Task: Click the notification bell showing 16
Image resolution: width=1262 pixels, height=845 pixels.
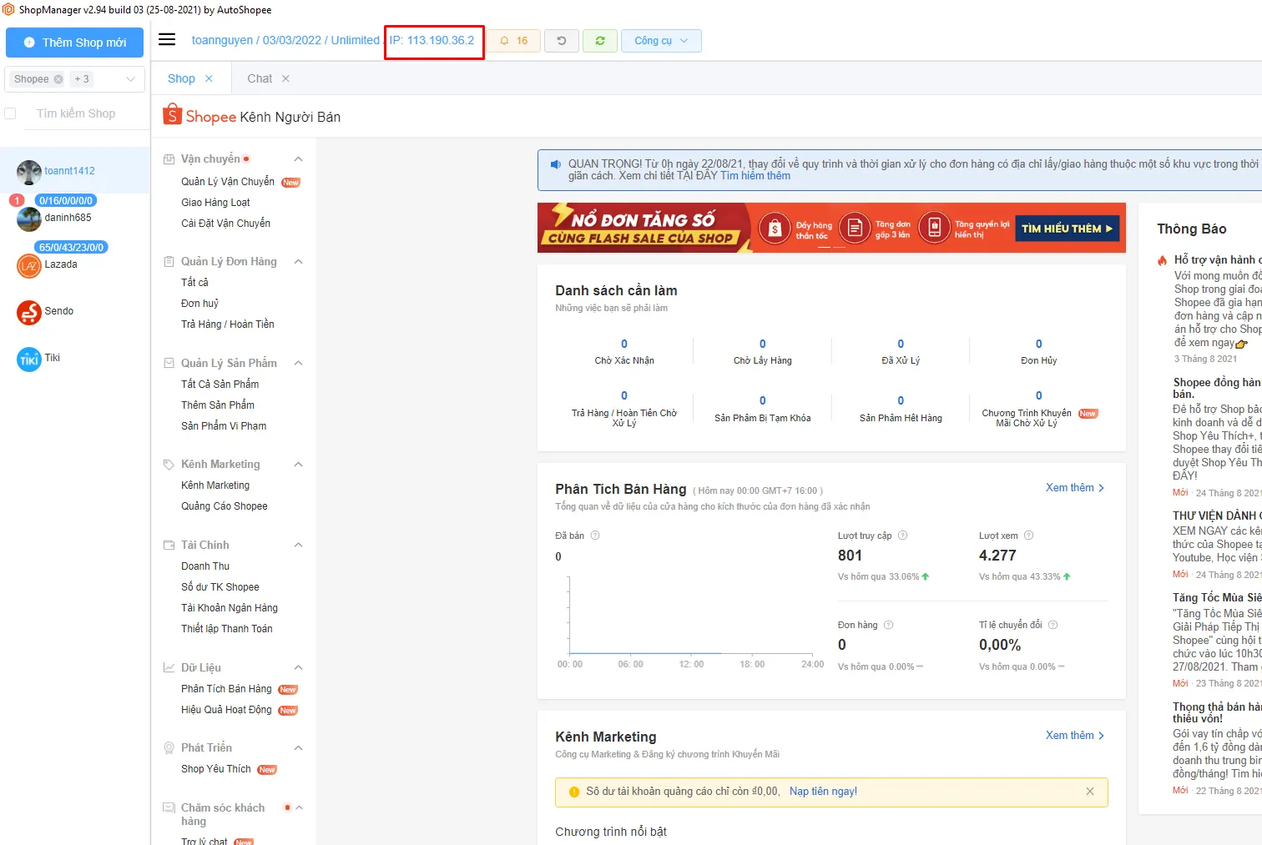Action: tap(514, 41)
